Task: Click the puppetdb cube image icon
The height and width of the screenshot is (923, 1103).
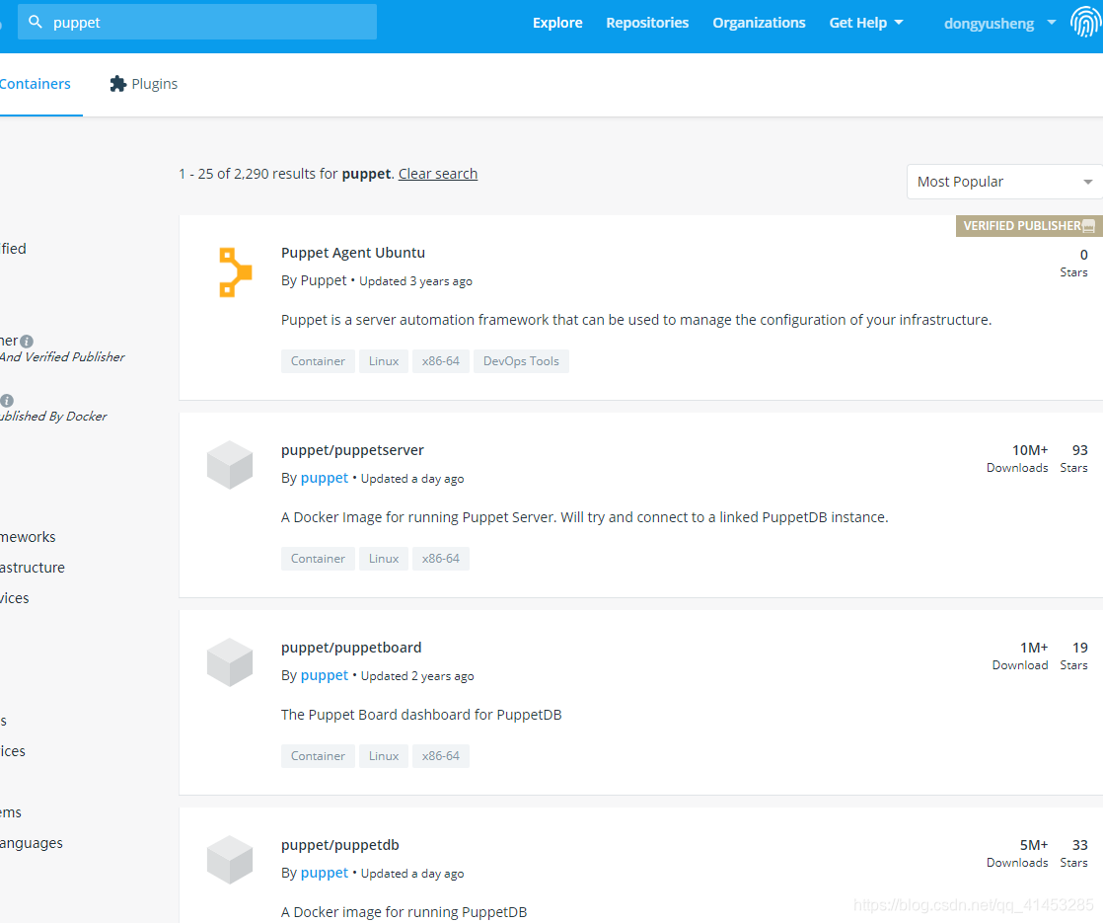Action: (229, 860)
